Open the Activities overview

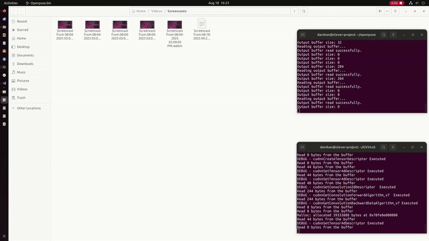point(11,3)
